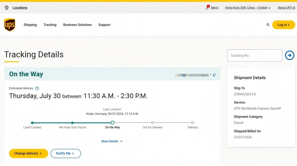Submit tracking number with arrow button
Screen dimensions: 297x166
pyautogui.click(x=290, y=55)
